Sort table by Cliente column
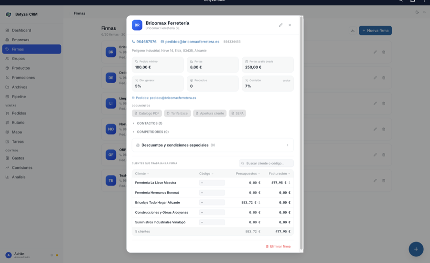 142,174
